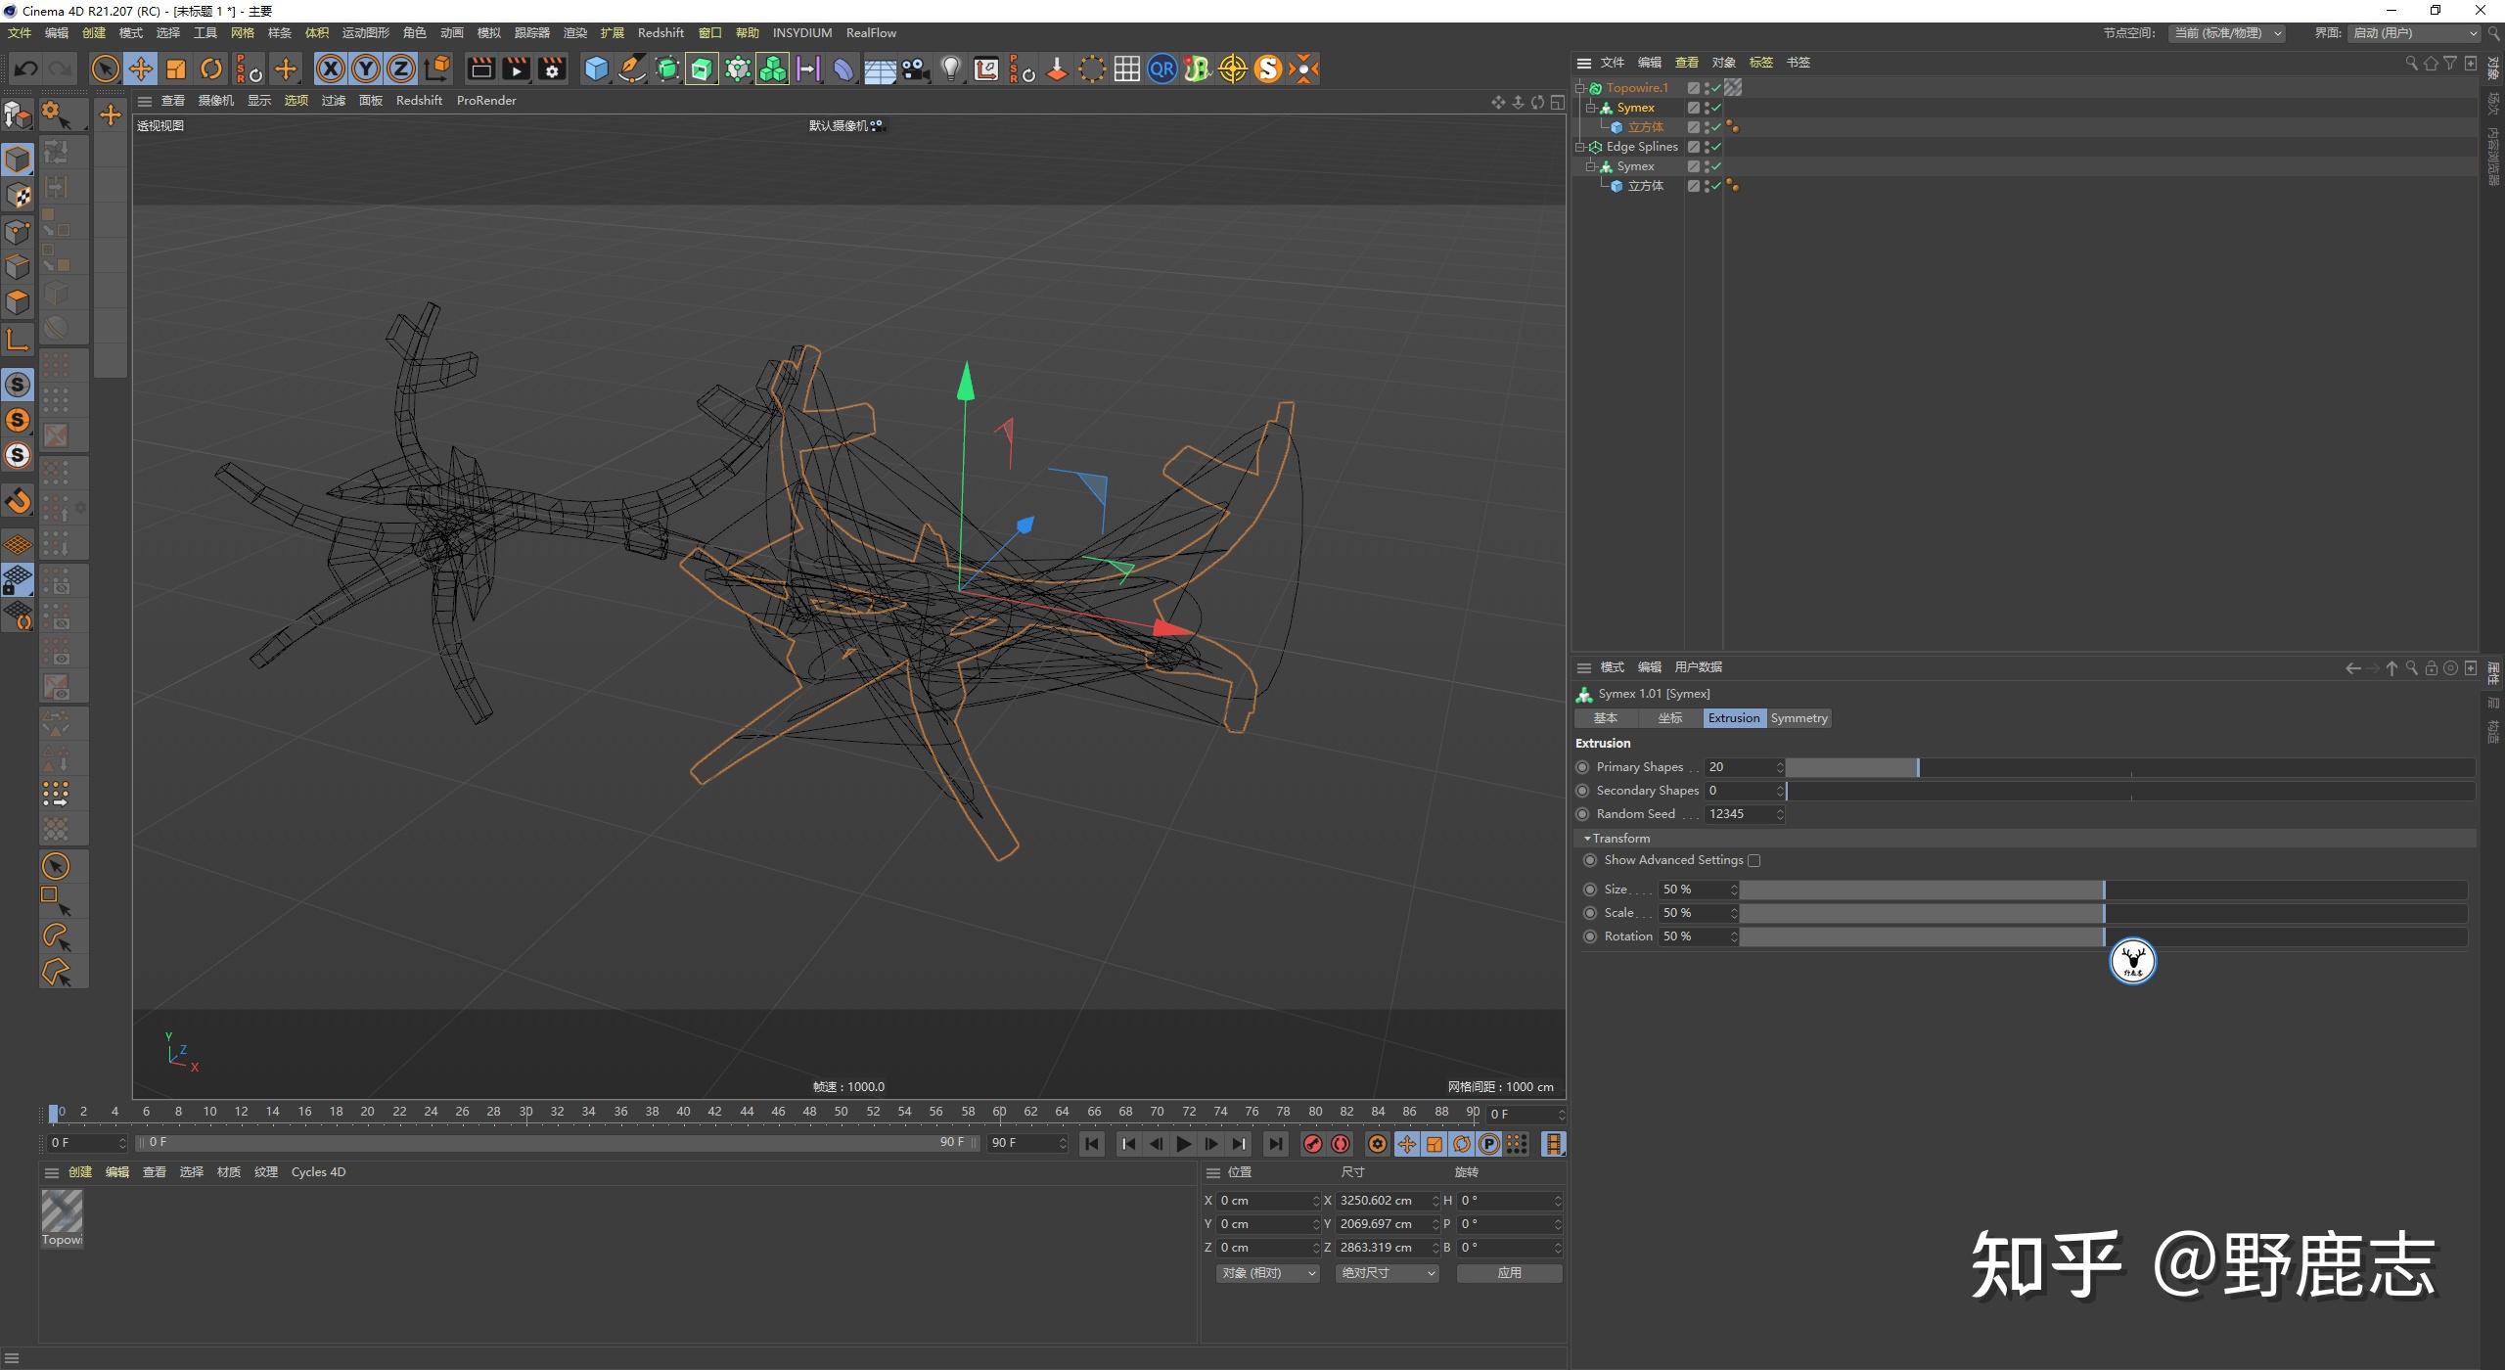The width and height of the screenshot is (2505, 1370).
Task: Select the Topowire material thumbnail
Action: [62, 1211]
